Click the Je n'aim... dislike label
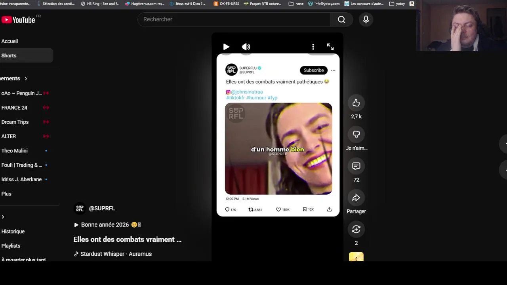Image resolution: width=507 pixels, height=285 pixels. (x=356, y=148)
